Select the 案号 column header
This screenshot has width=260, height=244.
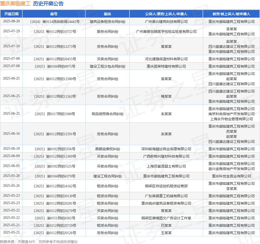(54, 14)
